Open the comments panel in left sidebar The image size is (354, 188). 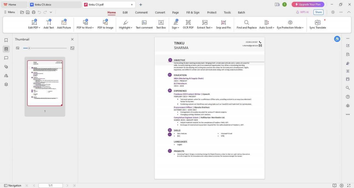[6, 58]
